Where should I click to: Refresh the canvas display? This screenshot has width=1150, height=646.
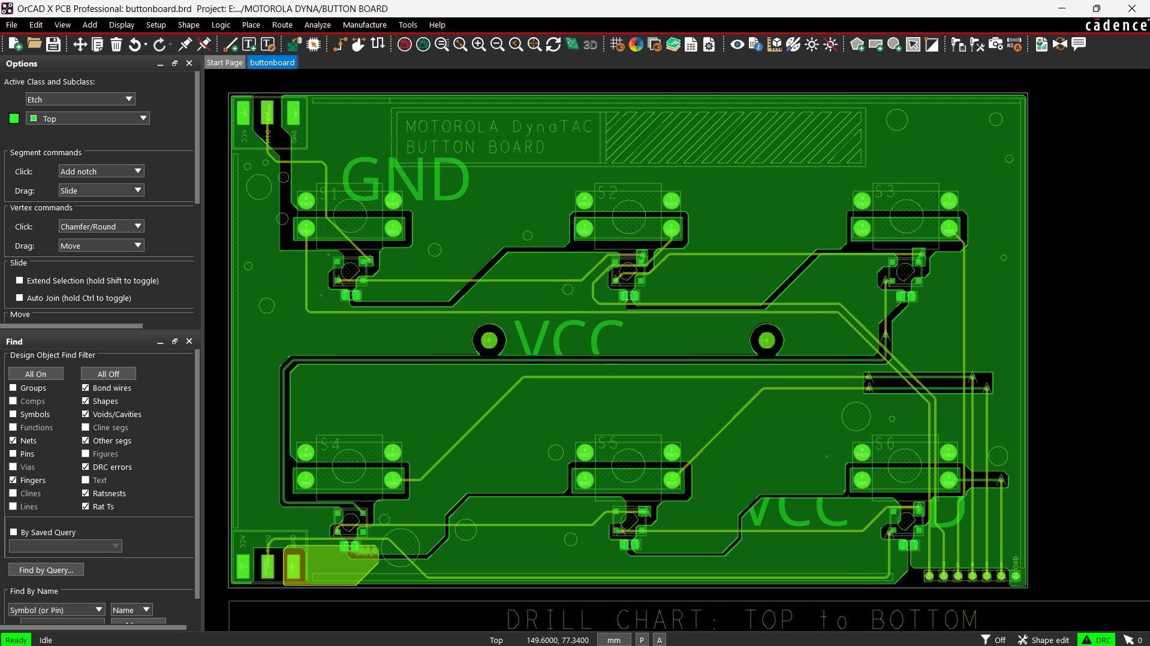coord(553,44)
